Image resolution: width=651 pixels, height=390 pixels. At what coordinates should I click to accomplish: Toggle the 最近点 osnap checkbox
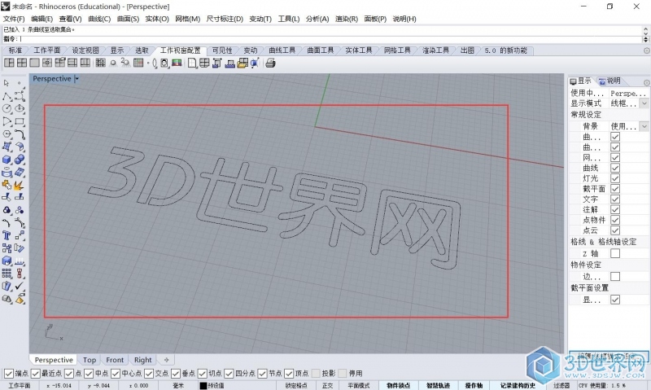(35, 374)
